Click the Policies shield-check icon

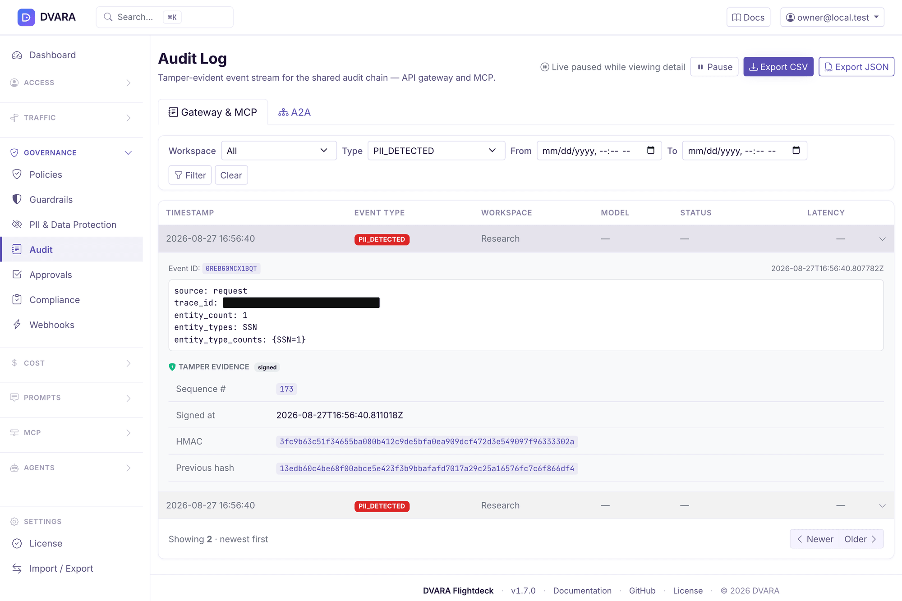(17, 174)
